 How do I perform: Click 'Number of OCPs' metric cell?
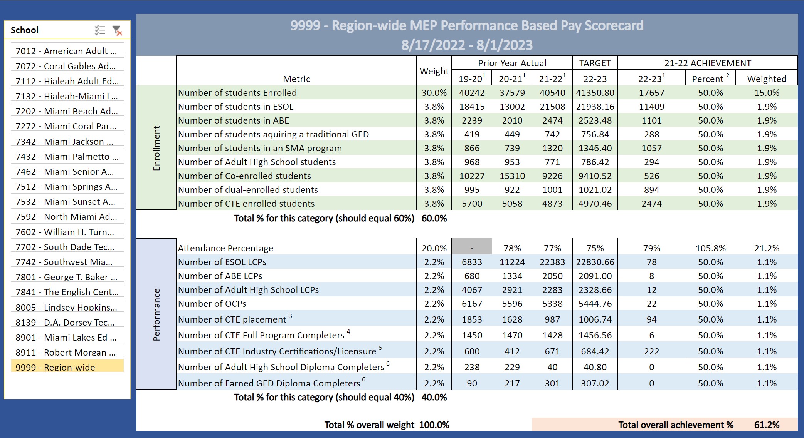(296, 304)
